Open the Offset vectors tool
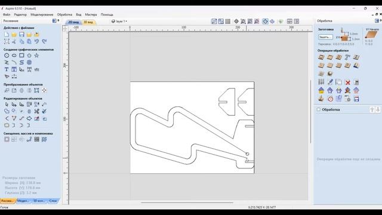Image resolution: width=382 pixels, height=215 pixels. pos(7,139)
